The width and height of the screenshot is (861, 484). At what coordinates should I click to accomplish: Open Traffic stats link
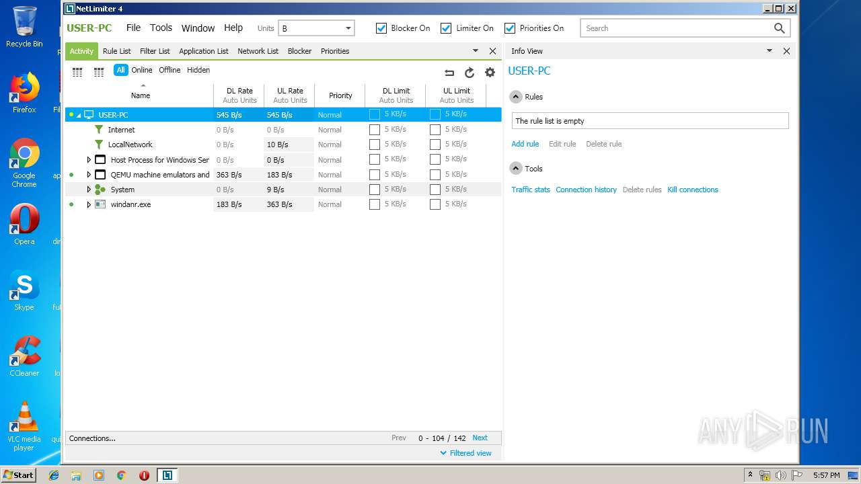pos(531,190)
